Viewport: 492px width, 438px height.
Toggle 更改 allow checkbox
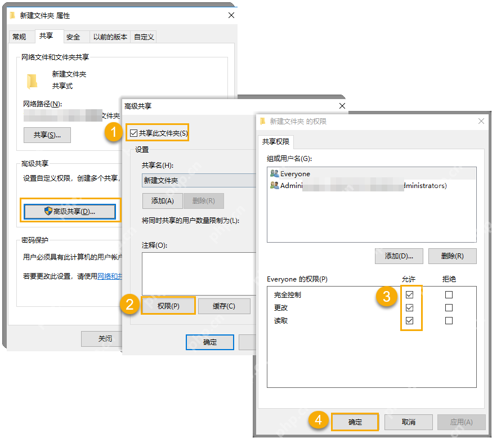coord(409,307)
